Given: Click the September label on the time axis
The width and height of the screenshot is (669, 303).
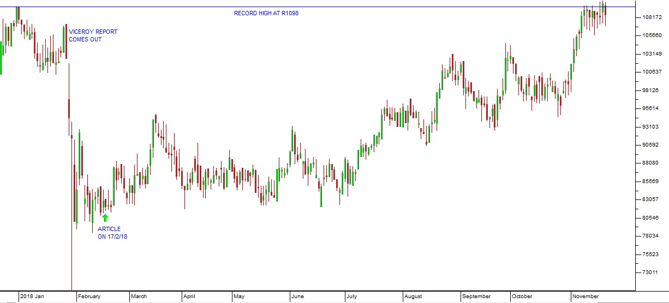Looking at the screenshot, I should pos(476,296).
